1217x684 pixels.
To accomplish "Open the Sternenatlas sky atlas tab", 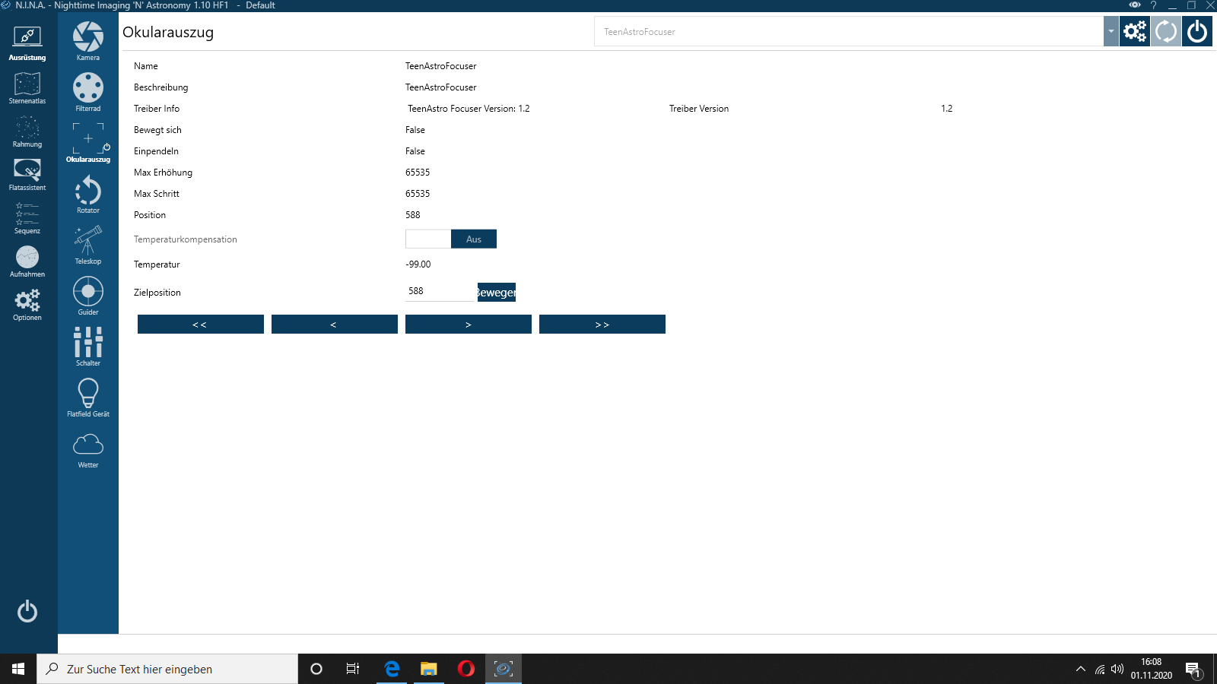I will (x=27, y=87).
